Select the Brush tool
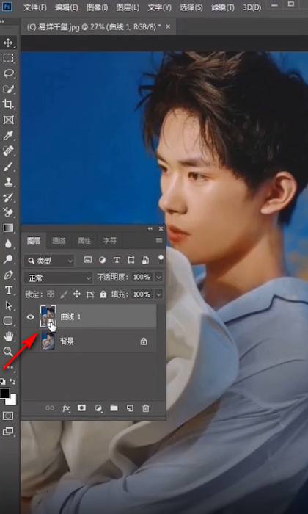 click(8, 167)
